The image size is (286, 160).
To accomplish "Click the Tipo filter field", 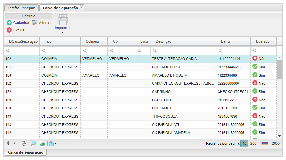I will point(60,51).
